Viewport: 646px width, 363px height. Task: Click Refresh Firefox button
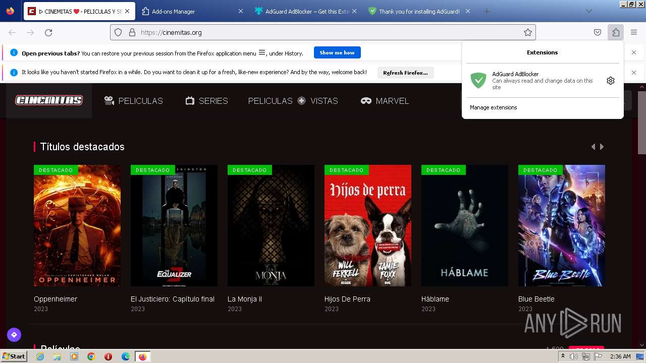(x=405, y=73)
